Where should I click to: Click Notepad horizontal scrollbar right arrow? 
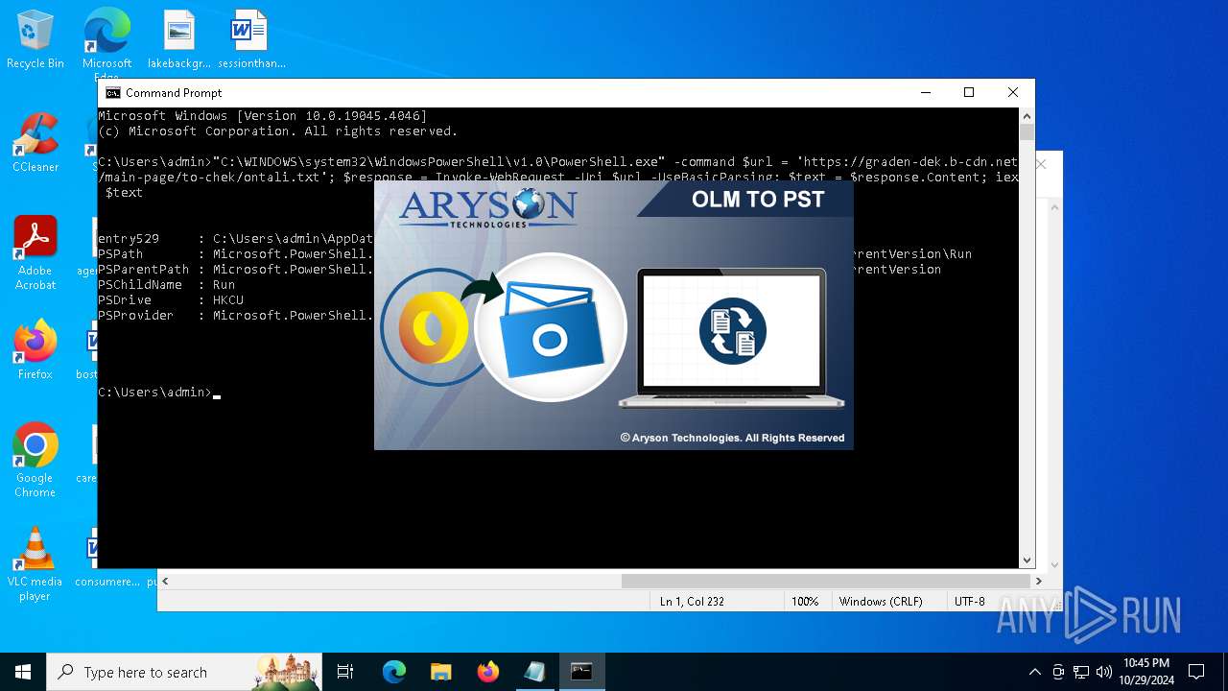coord(1039,581)
